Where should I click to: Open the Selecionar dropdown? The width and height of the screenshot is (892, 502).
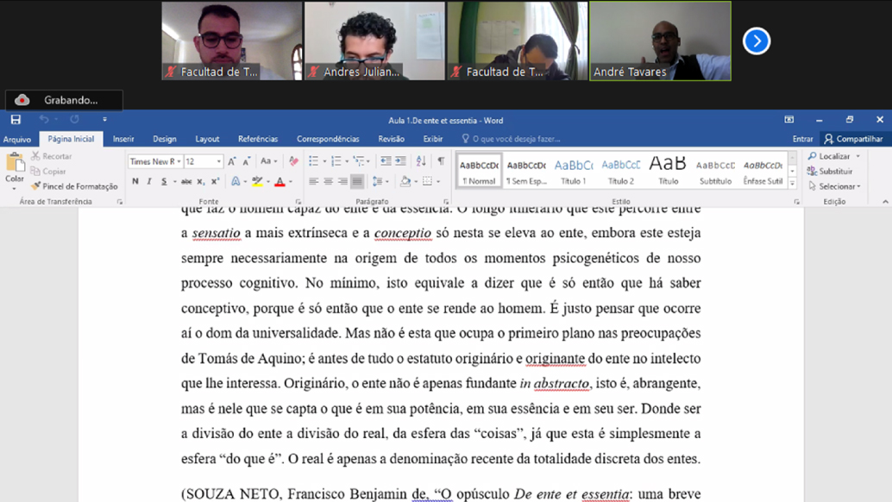tap(834, 186)
